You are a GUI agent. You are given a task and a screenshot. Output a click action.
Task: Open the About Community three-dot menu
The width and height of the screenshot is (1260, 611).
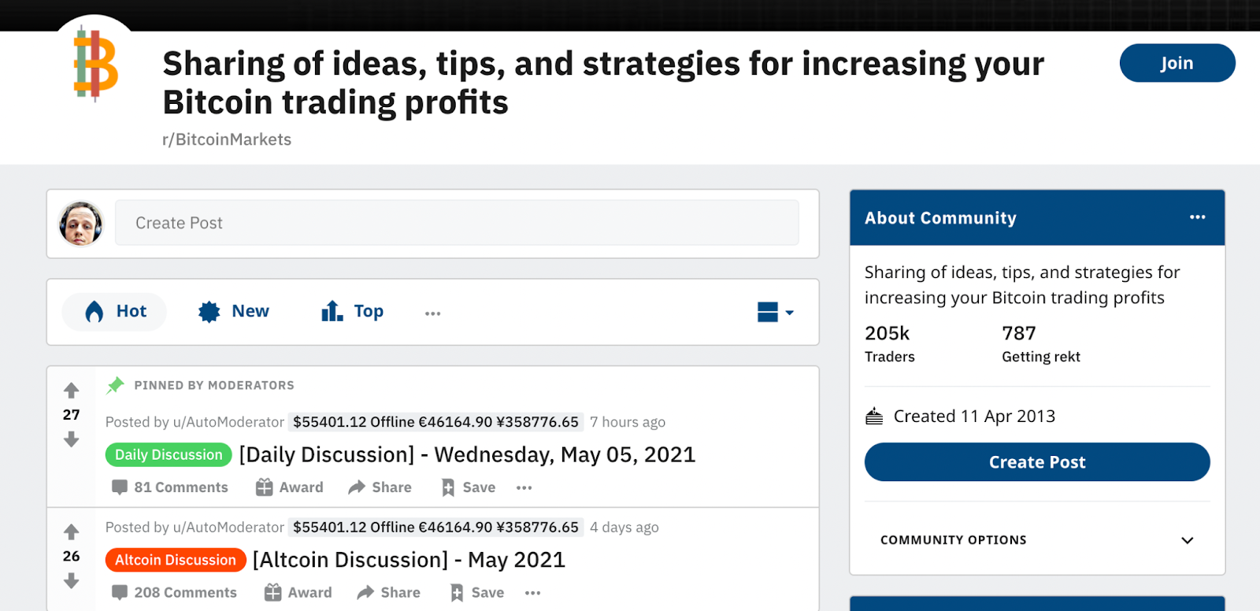(1197, 217)
